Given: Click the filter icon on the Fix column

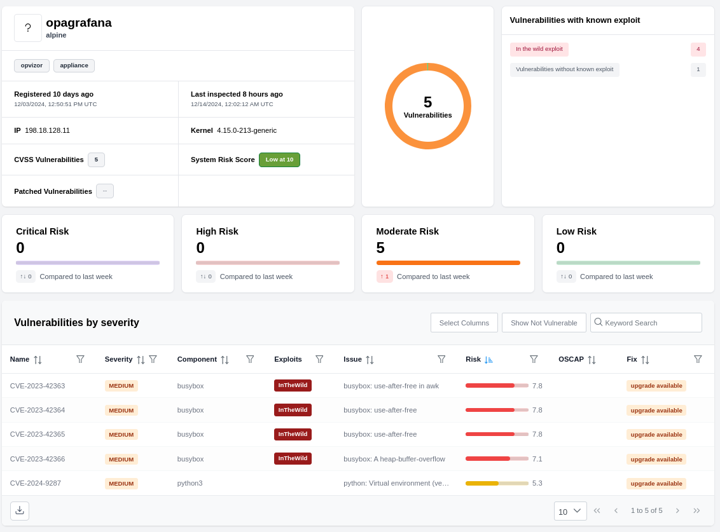Looking at the screenshot, I should pos(698,359).
